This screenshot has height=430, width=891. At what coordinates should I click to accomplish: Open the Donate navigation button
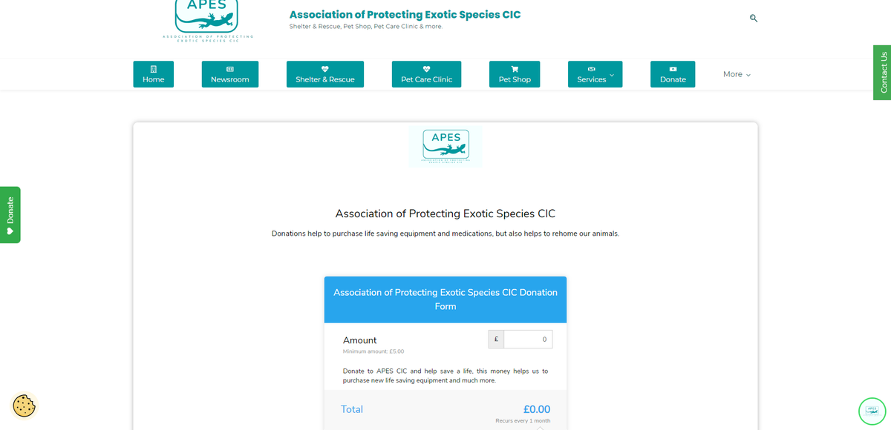point(673,74)
